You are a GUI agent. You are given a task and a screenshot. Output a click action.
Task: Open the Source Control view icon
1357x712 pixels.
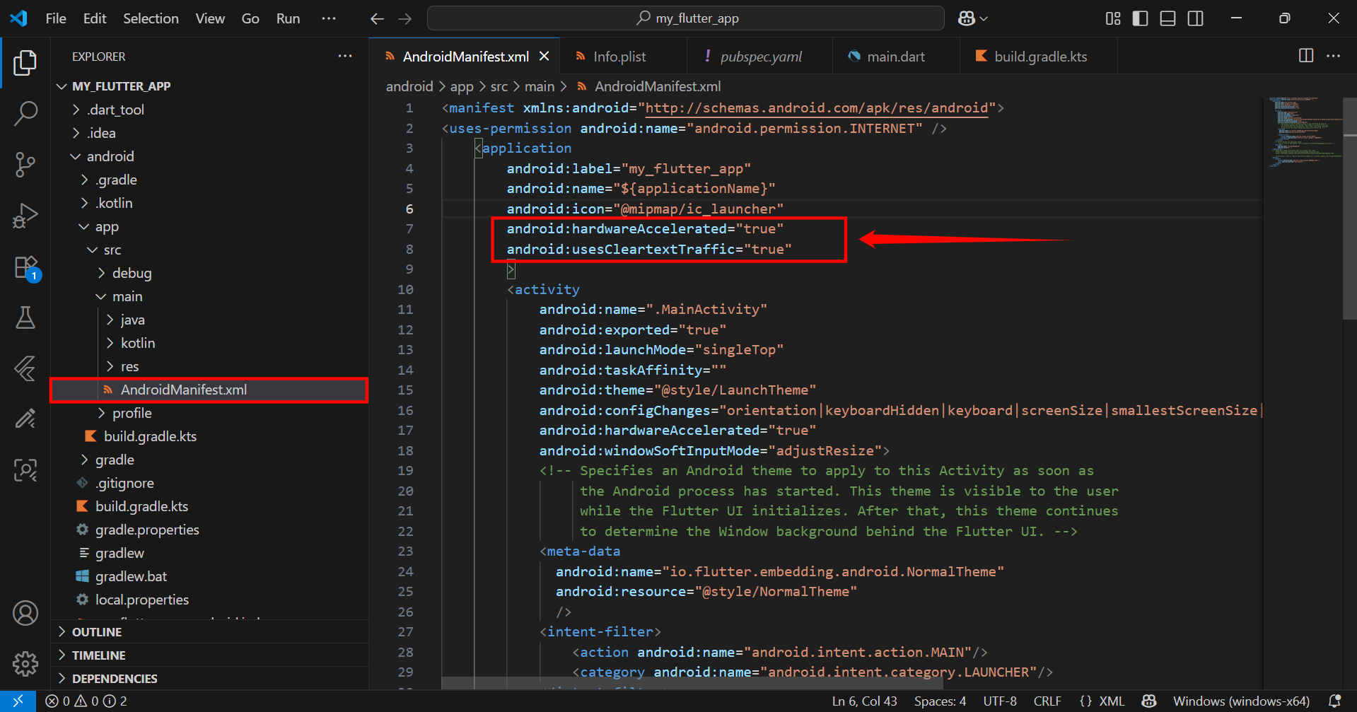point(25,164)
